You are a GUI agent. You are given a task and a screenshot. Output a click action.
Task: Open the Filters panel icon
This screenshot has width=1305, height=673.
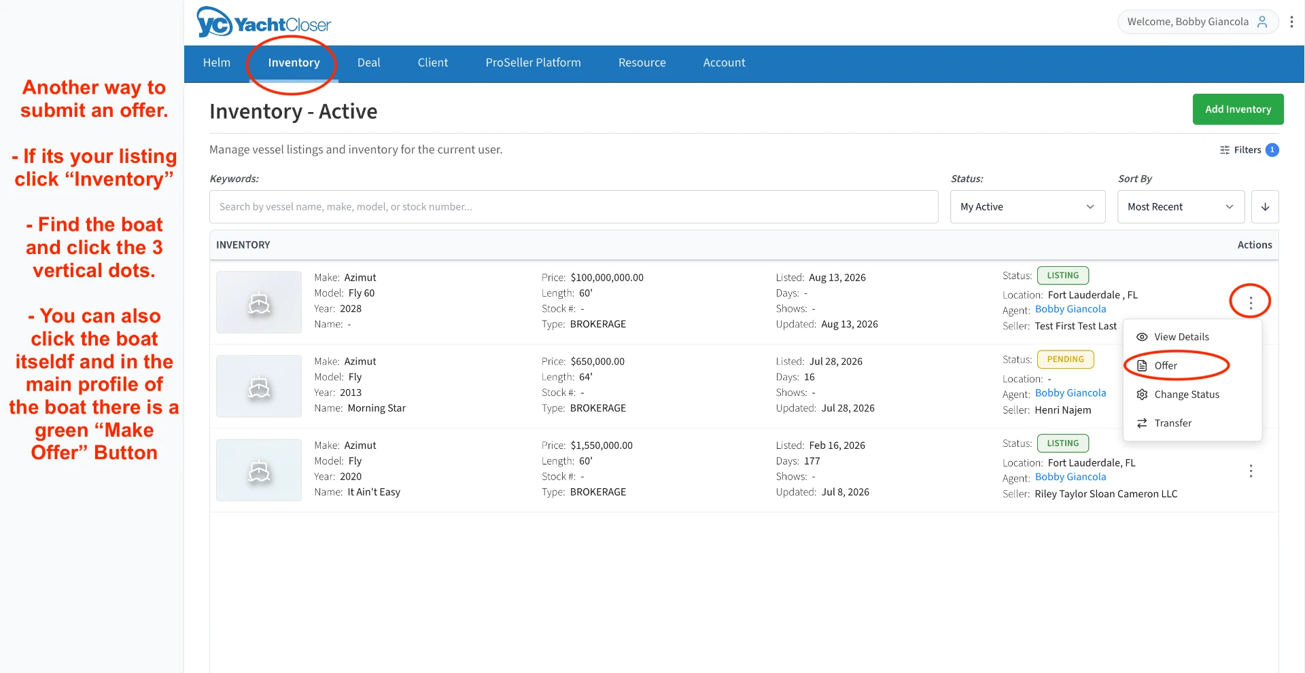[1225, 150]
